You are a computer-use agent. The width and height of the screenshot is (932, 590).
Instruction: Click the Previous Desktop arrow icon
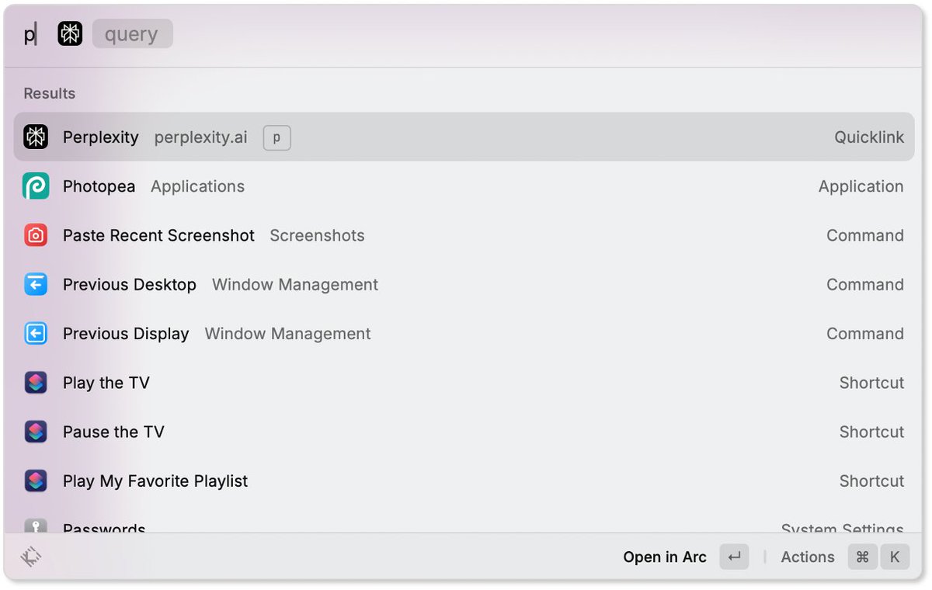pos(36,284)
